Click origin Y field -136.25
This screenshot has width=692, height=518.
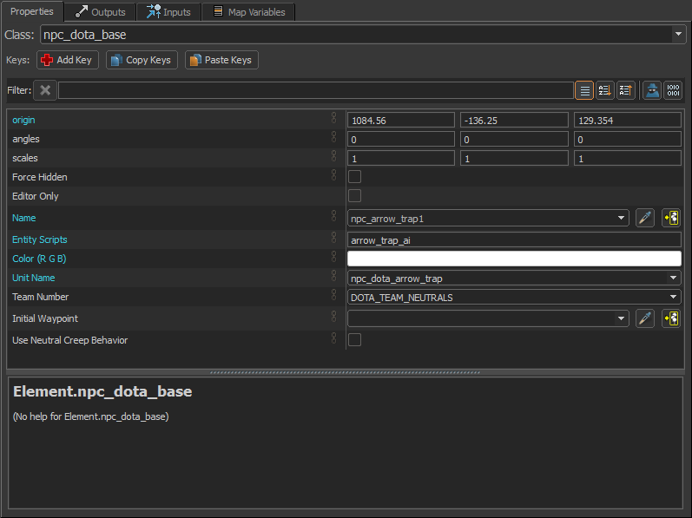click(514, 121)
